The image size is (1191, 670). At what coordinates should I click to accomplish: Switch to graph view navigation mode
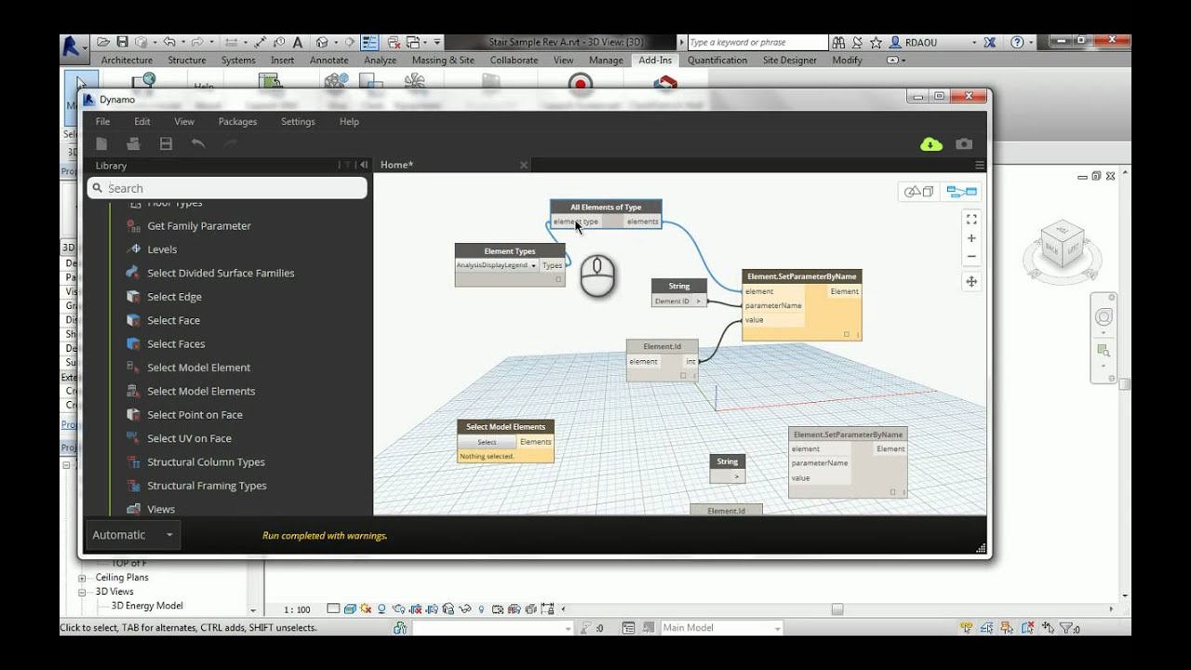(961, 192)
